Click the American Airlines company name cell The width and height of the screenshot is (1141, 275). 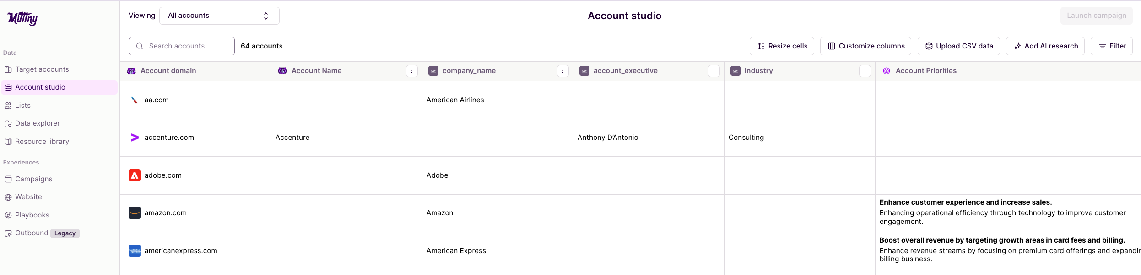[x=497, y=100]
